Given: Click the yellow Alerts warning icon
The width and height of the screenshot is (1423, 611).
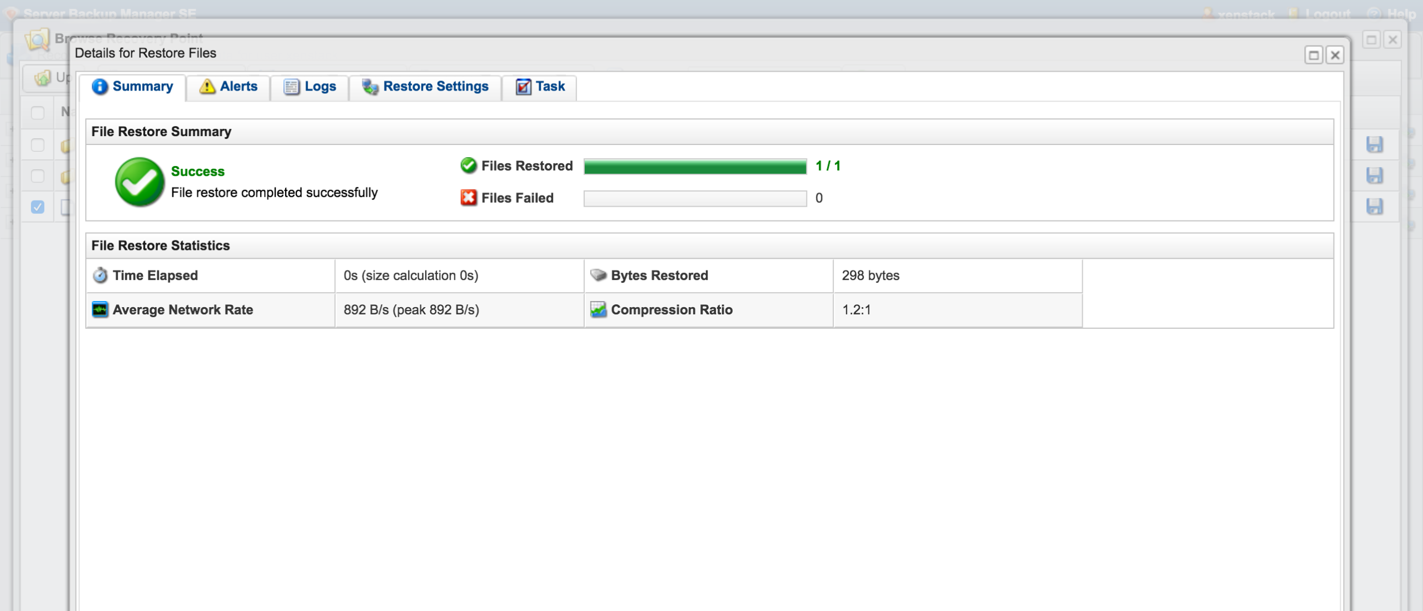Looking at the screenshot, I should coord(207,87).
